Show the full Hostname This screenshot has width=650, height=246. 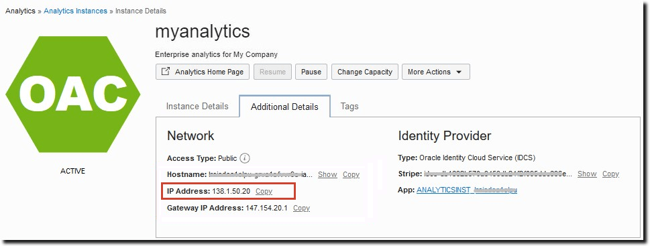point(327,174)
